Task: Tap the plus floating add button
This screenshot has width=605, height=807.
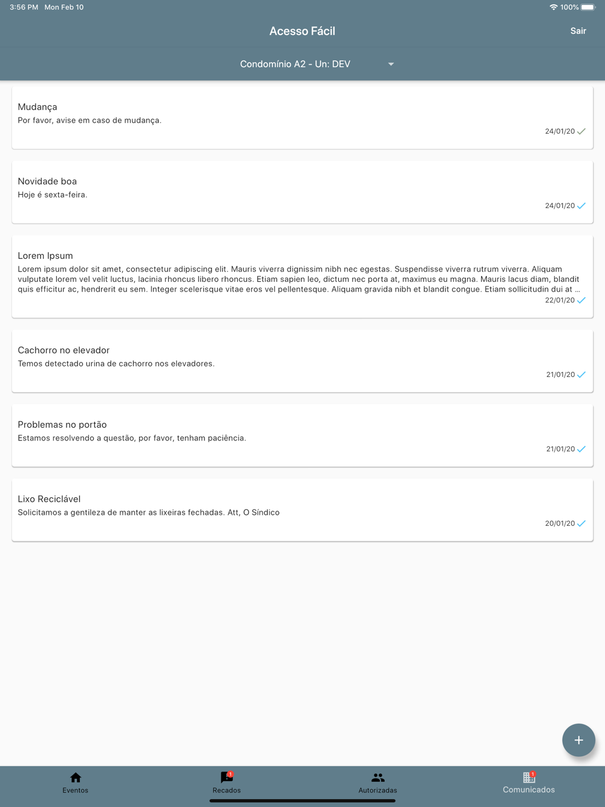Action: click(x=578, y=740)
